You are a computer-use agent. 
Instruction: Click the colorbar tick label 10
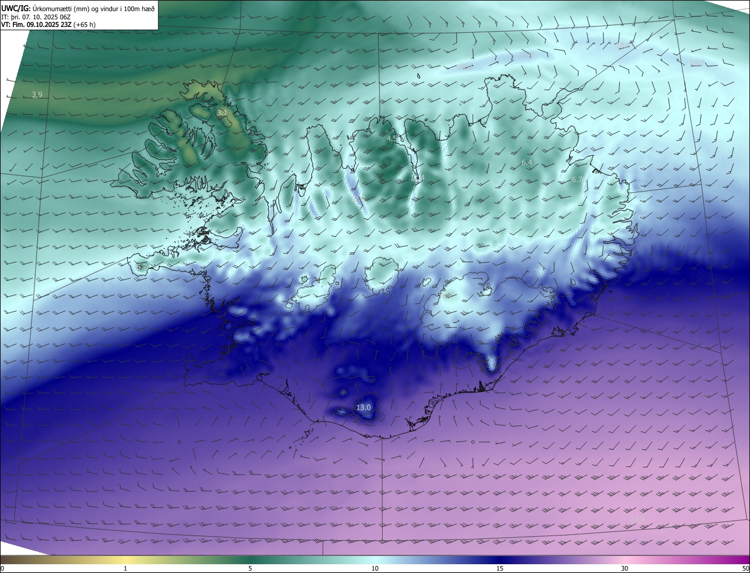(375, 568)
